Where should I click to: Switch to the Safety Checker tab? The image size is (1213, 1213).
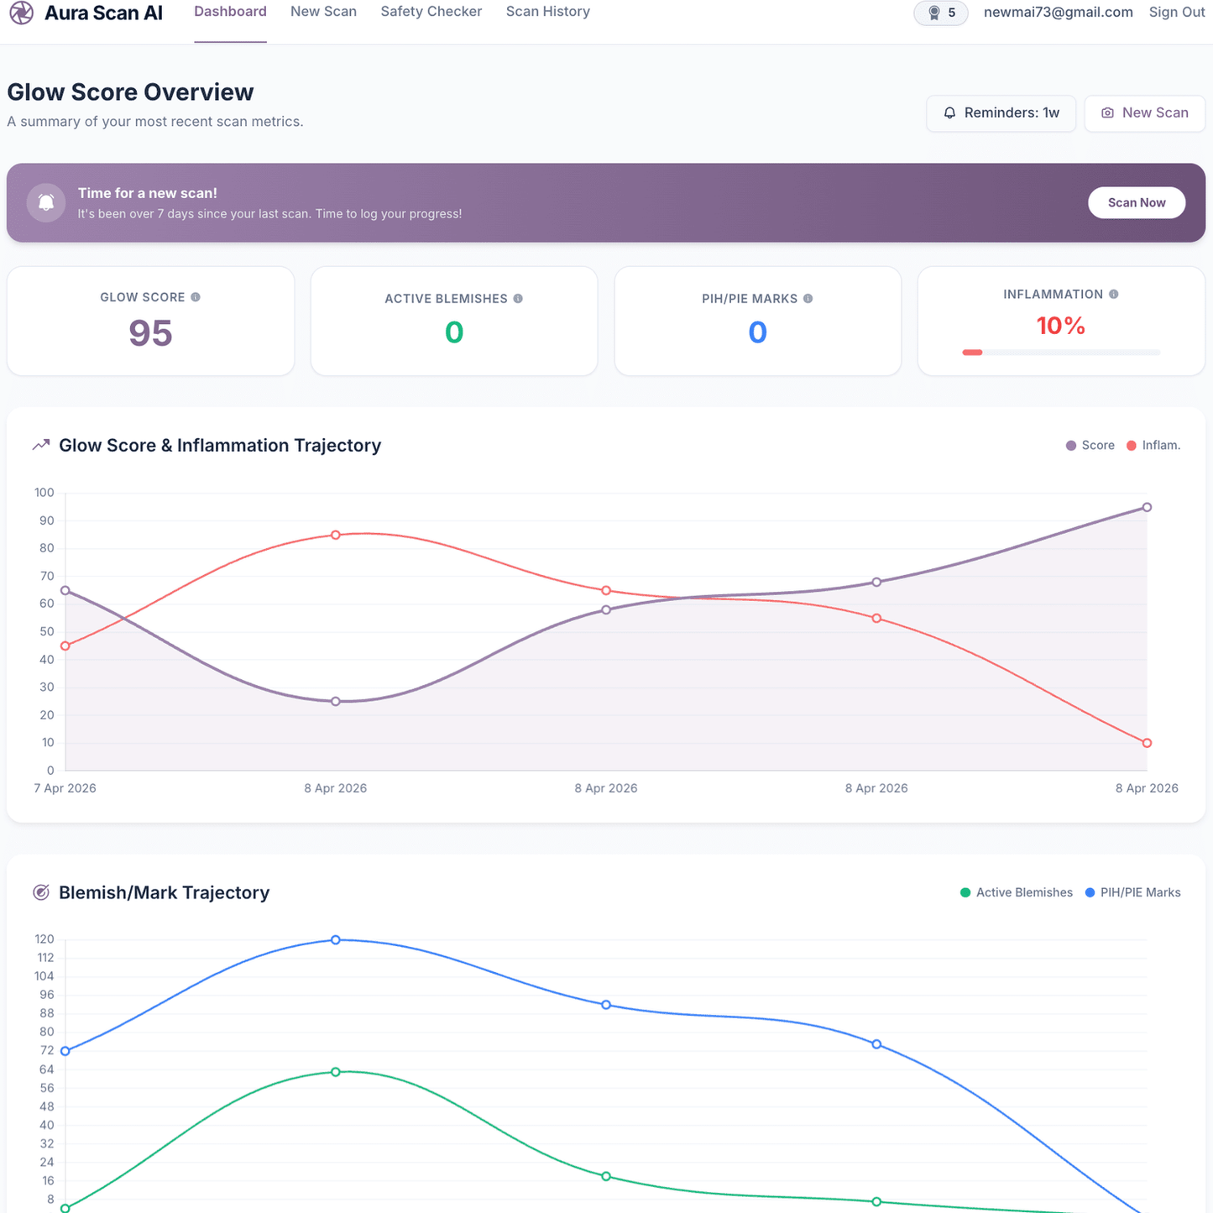click(x=431, y=12)
